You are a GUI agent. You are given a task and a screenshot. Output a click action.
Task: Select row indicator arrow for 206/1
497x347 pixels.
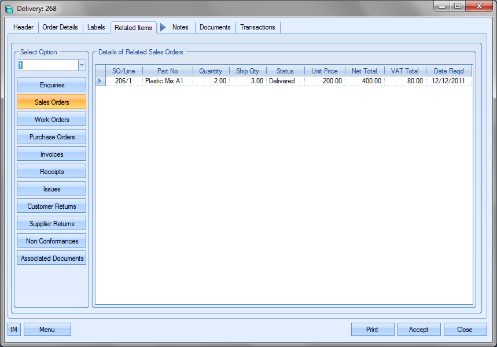point(100,81)
